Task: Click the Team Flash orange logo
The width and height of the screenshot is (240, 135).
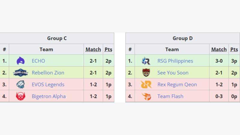Action: [146, 96]
